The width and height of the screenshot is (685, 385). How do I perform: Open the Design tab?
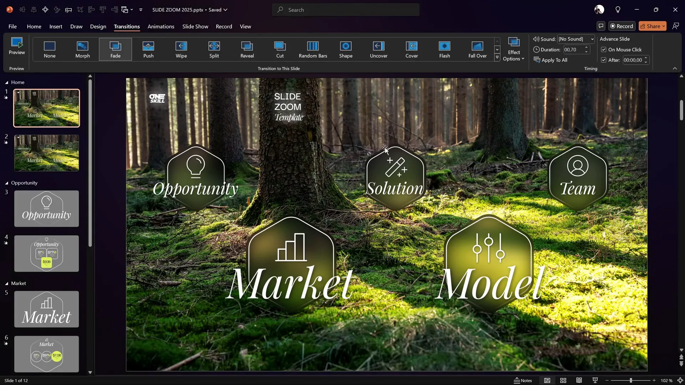coord(98,26)
